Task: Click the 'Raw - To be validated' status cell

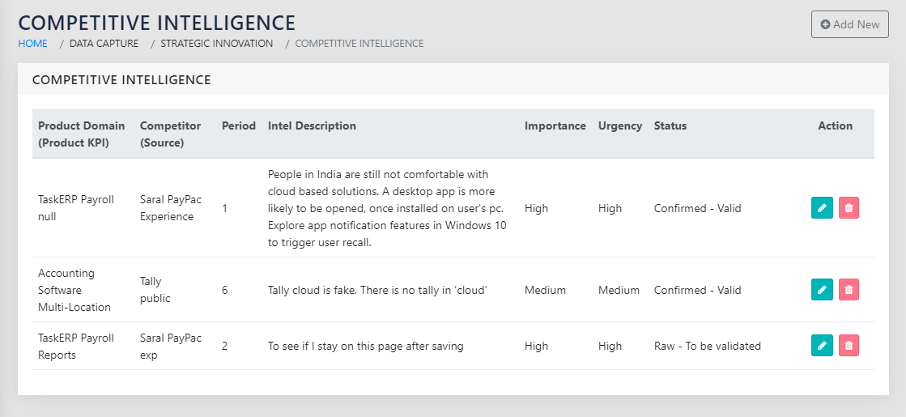Action: click(707, 346)
